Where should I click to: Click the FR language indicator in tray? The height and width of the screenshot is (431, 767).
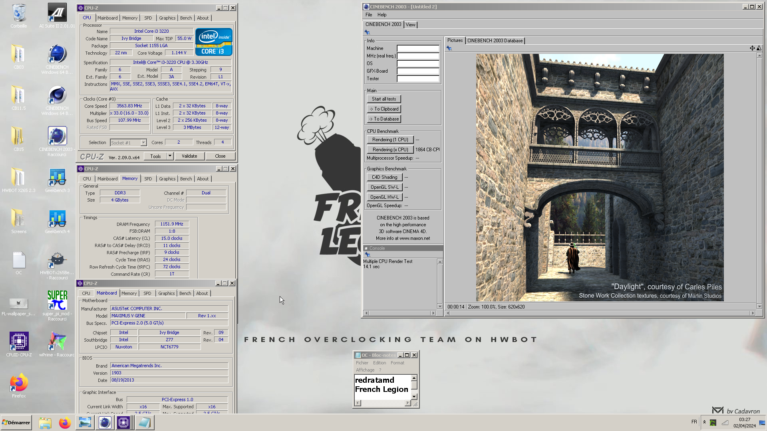(x=694, y=422)
